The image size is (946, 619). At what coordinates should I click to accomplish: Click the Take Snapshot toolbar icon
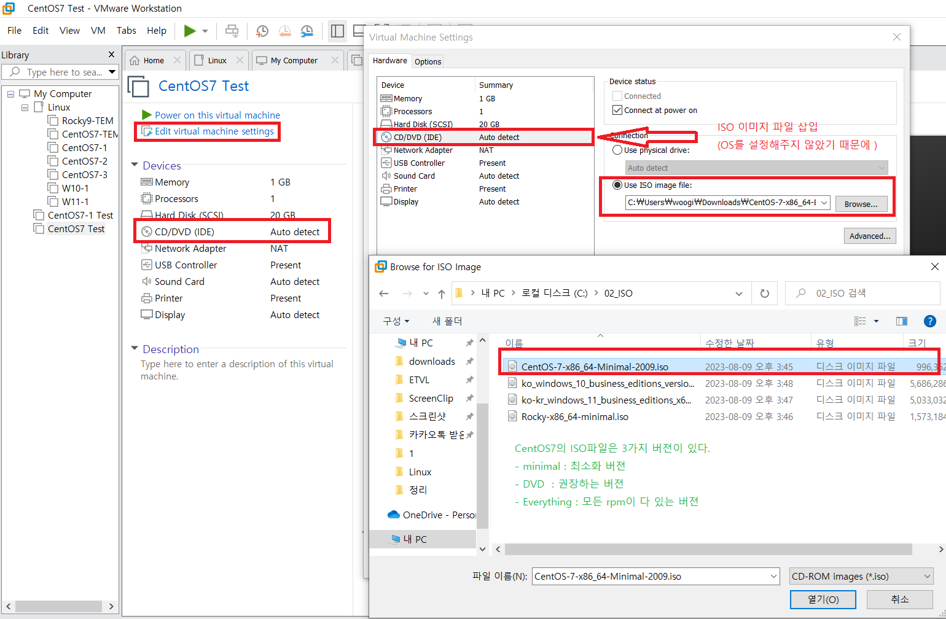pos(262,31)
